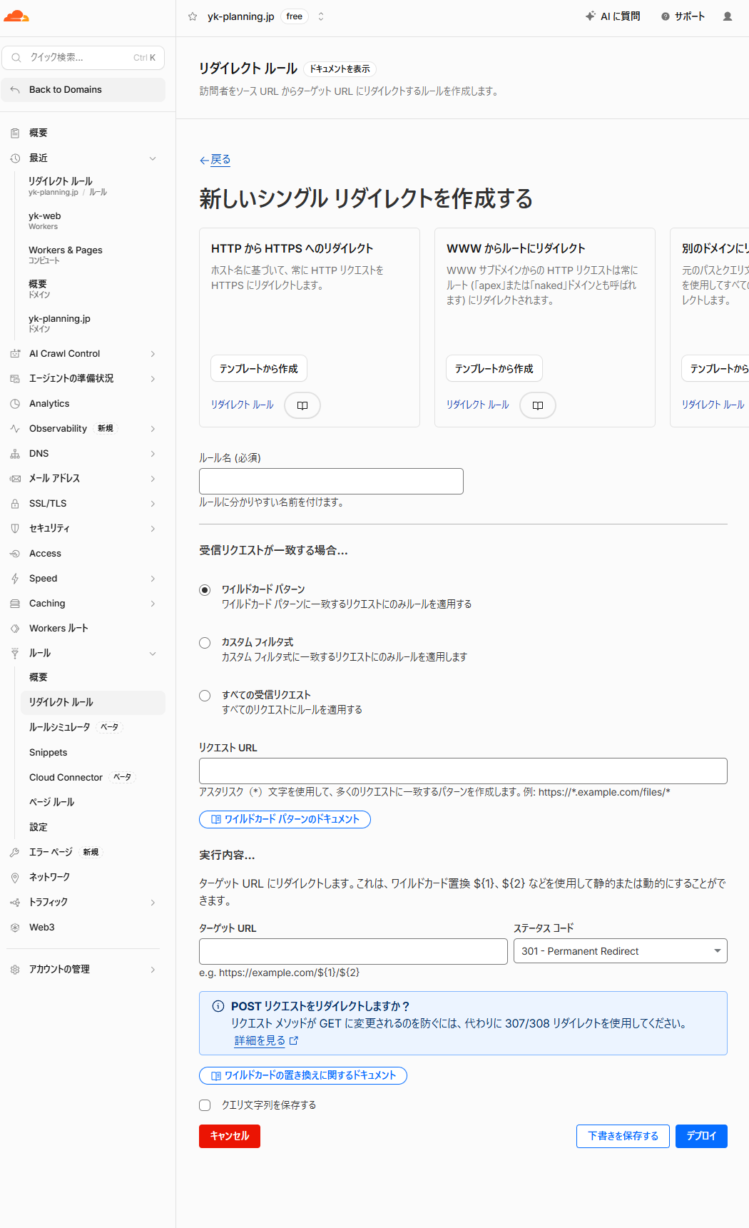
Task: Click the デプロイ button
Action: click(701, 1137)
